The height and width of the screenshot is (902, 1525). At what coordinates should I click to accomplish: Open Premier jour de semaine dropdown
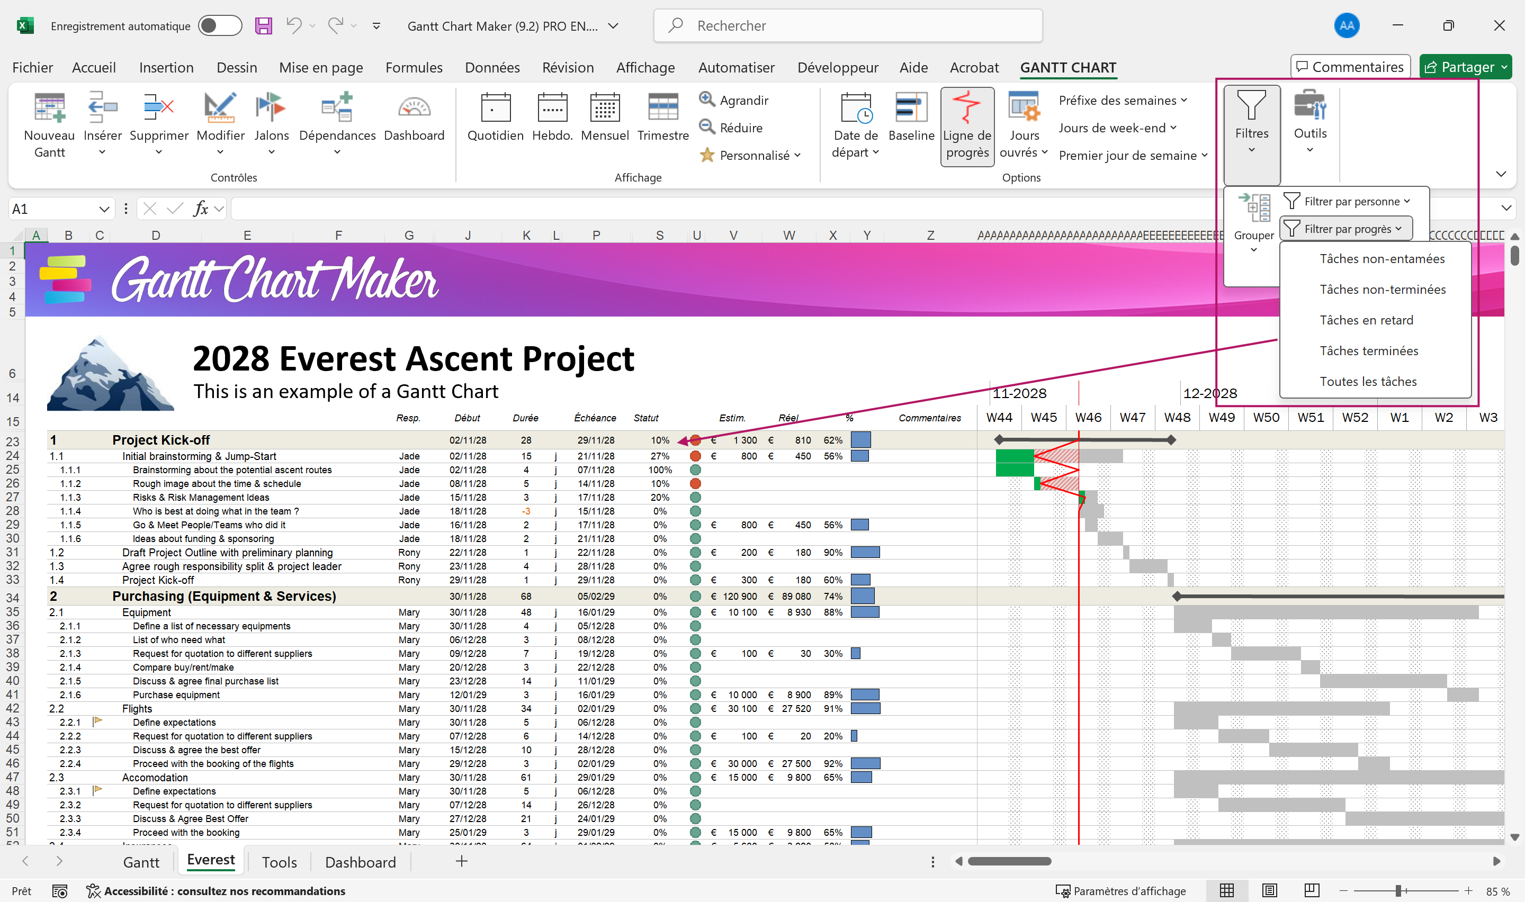1132,156
